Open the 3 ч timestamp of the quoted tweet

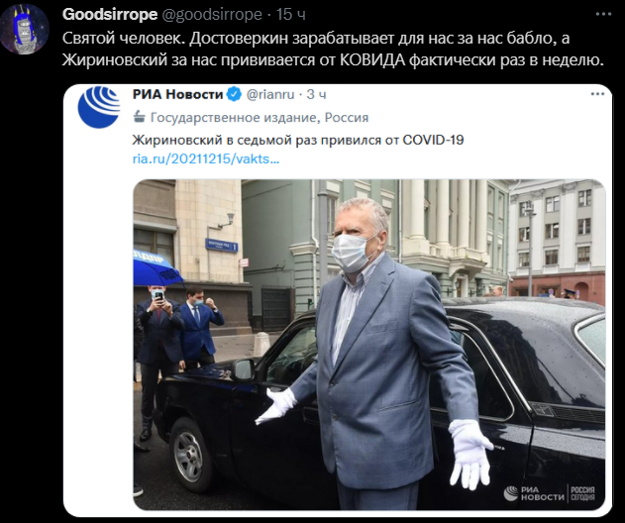(316, 94)
